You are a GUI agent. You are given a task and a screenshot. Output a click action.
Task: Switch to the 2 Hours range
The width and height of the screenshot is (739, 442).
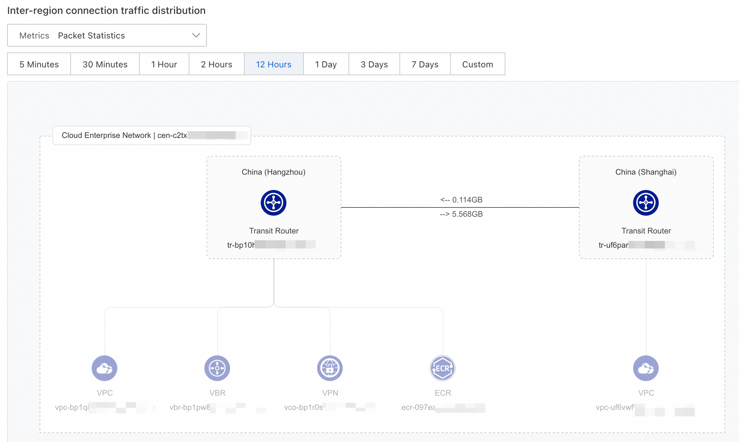click(216, 64)
